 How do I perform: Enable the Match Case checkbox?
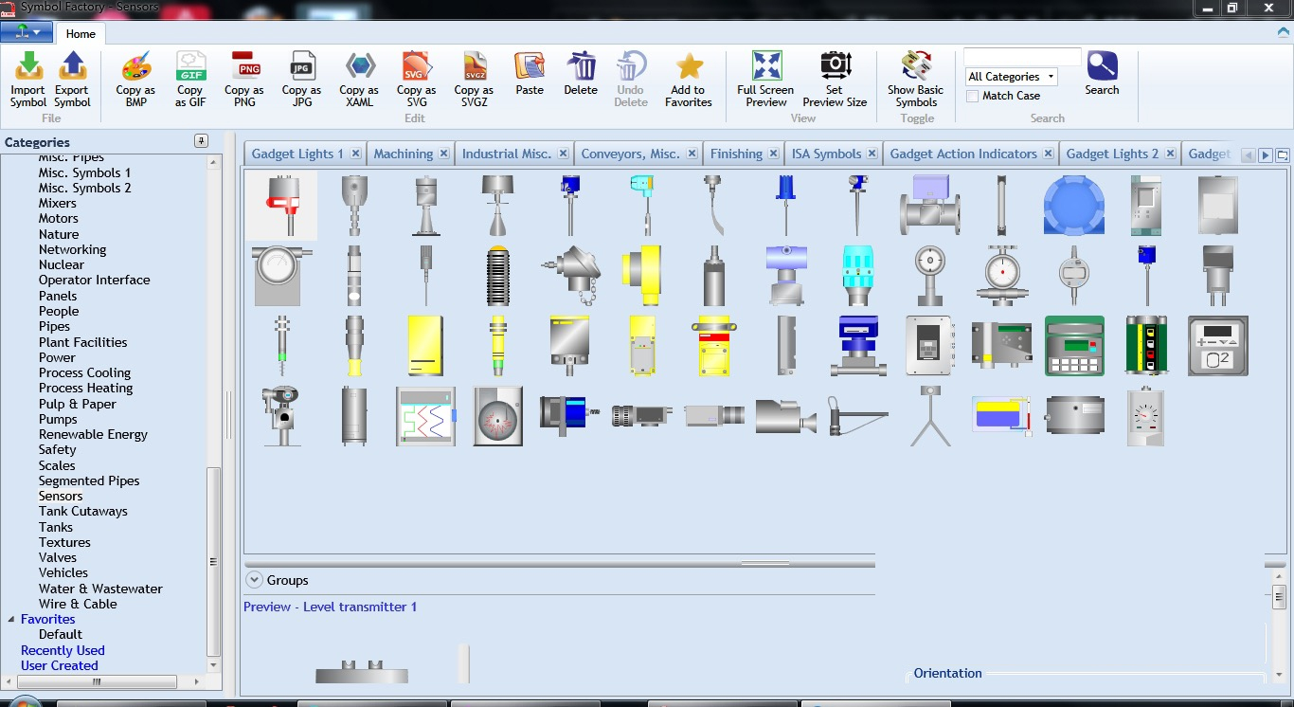tap(972, 96)
